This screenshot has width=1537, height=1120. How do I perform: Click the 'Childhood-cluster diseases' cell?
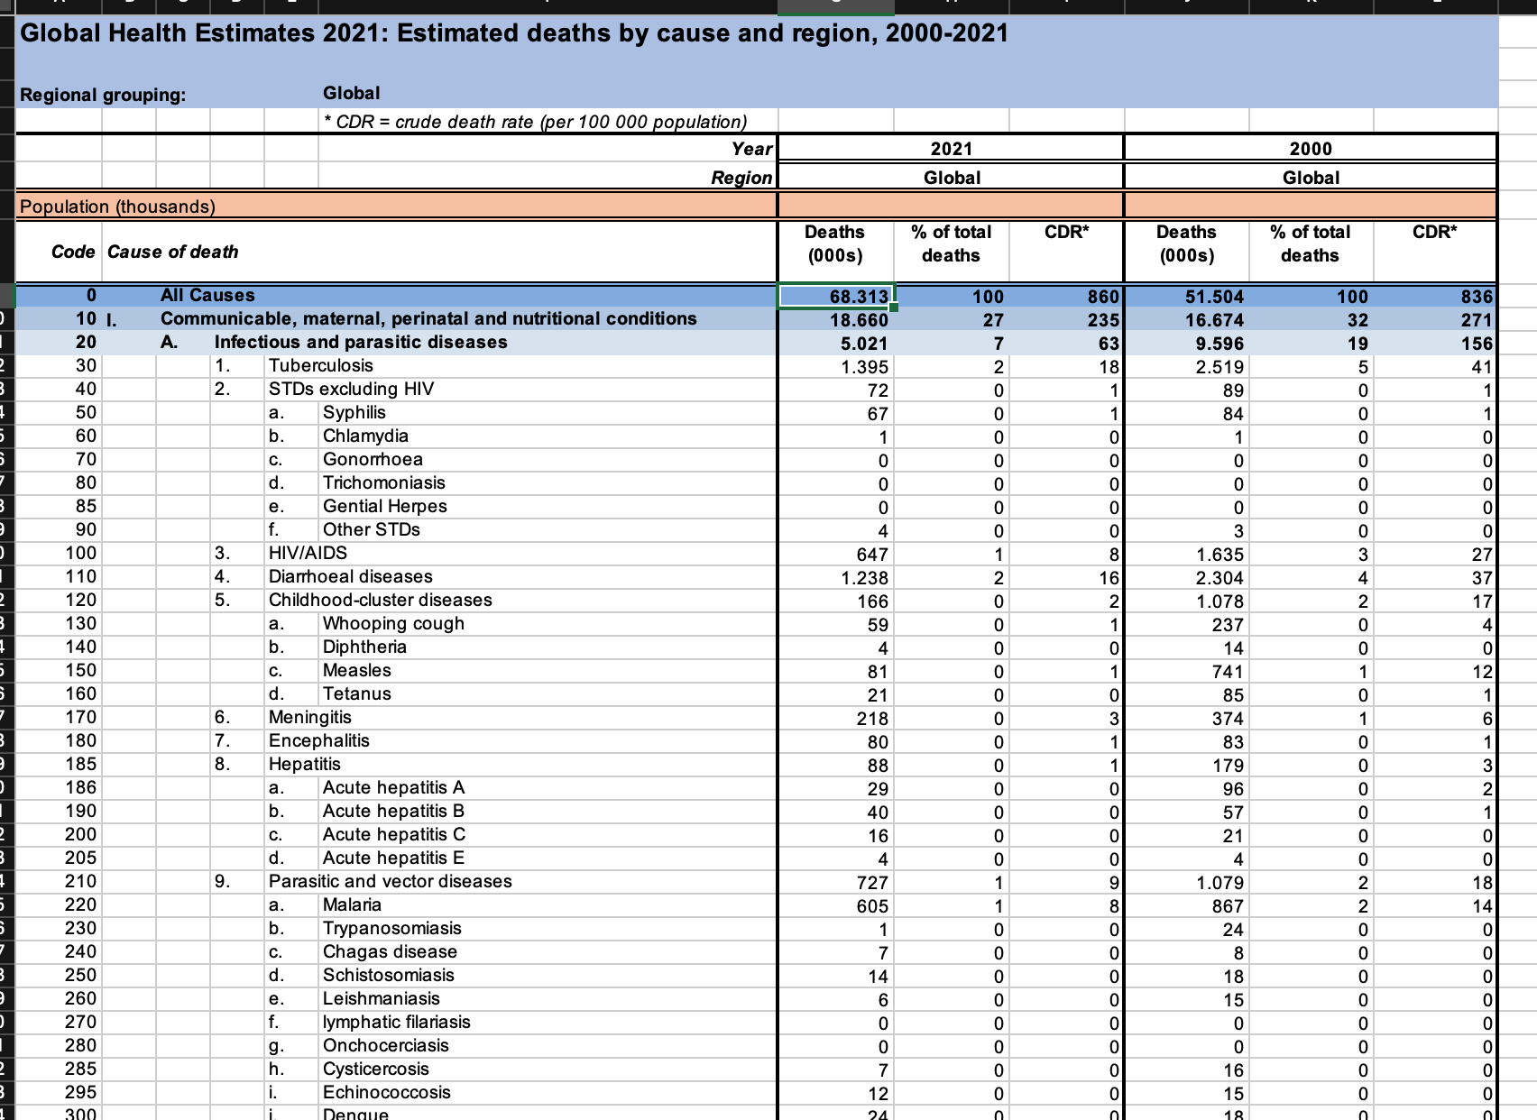tap(381, 600)
